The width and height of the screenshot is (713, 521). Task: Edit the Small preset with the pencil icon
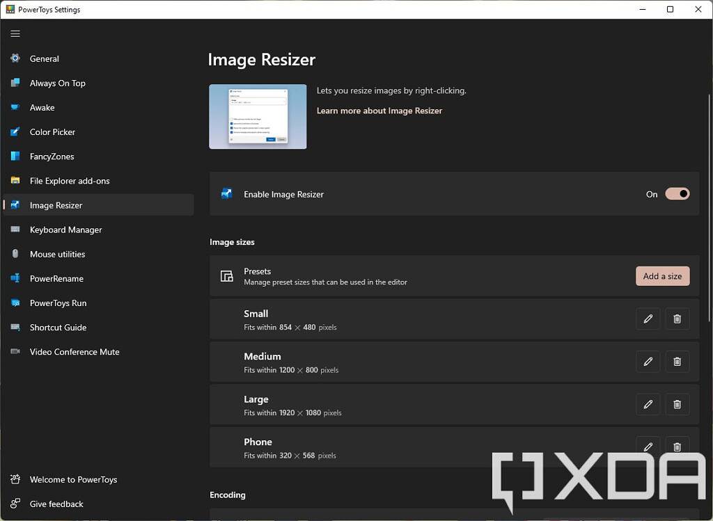click(648, 319)
